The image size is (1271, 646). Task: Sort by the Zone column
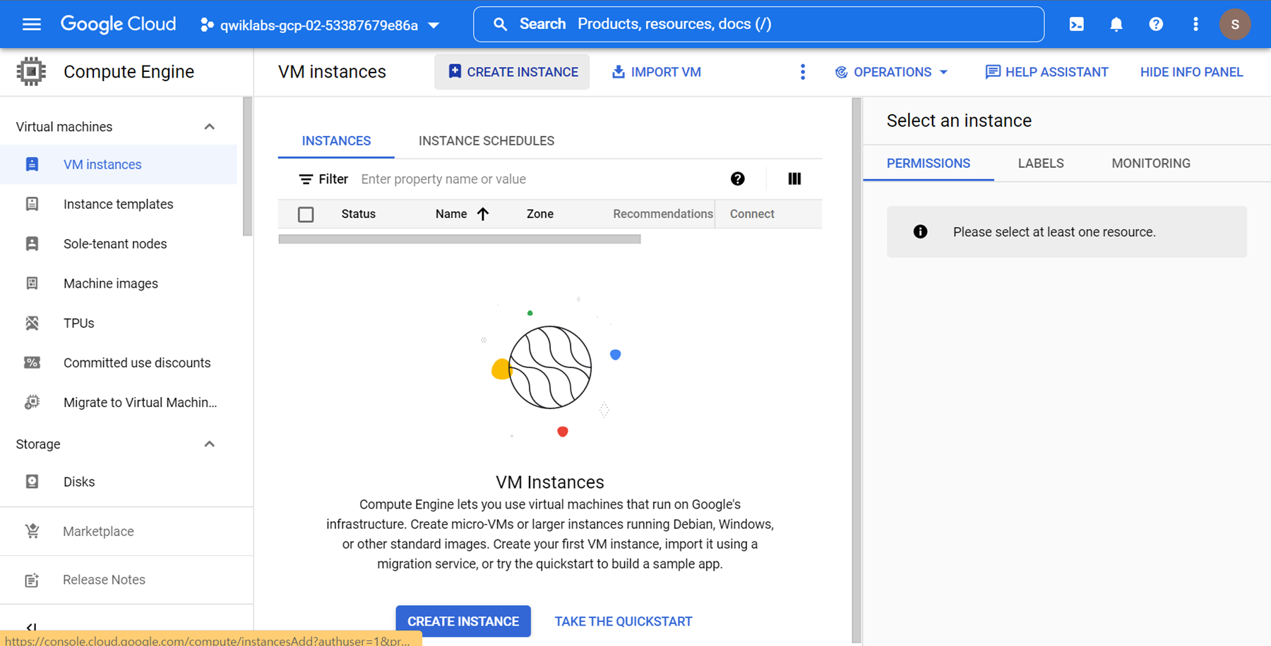(540, 214)
